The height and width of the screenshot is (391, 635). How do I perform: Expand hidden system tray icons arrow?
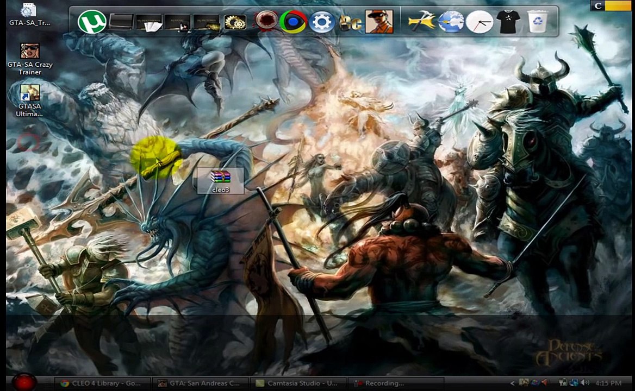[x=512, y=383]
